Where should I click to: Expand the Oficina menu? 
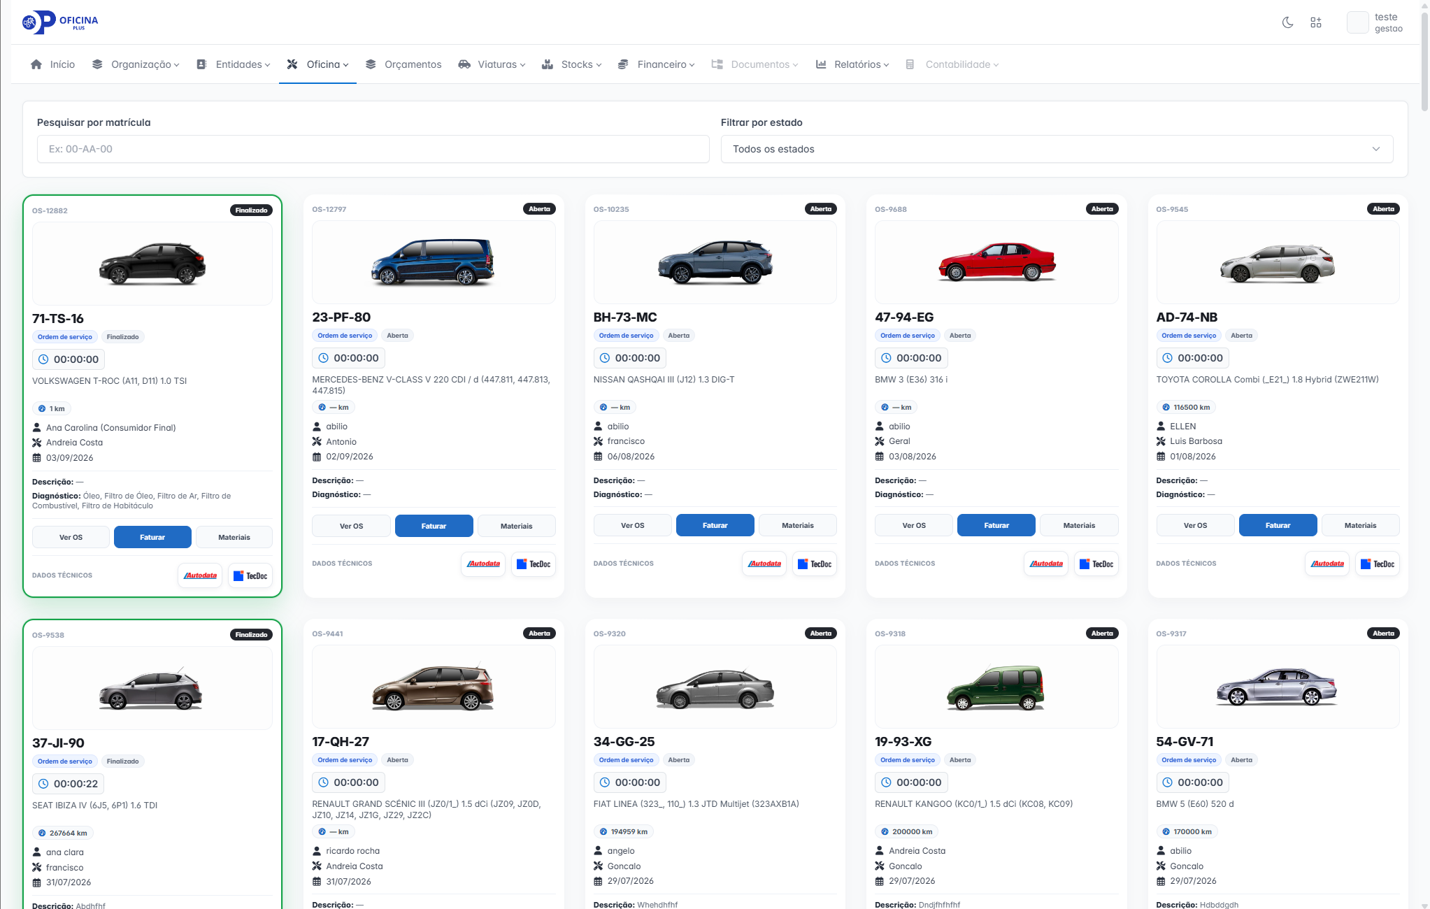tap(317, 64)
